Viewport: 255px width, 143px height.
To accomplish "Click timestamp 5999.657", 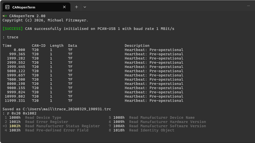I will [16, 75].
